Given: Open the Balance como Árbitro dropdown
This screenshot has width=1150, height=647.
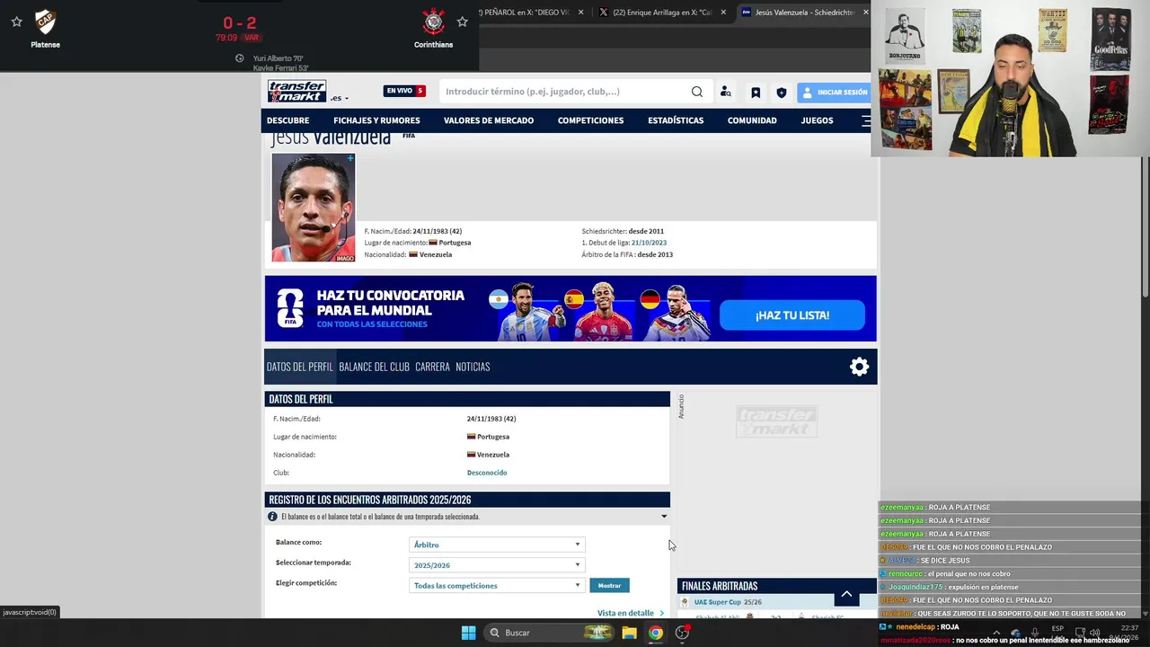Looking at the screenshot, I should click(497, 545).
